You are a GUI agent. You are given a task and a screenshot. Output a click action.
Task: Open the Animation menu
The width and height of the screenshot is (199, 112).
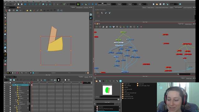tap(37, 1)
